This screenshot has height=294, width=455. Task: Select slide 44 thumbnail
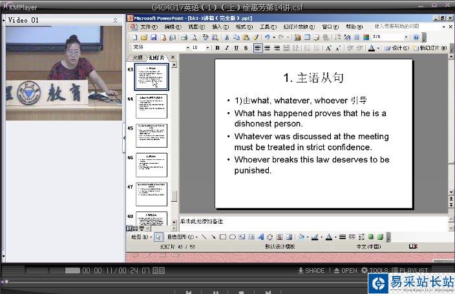tap(151, 106)
